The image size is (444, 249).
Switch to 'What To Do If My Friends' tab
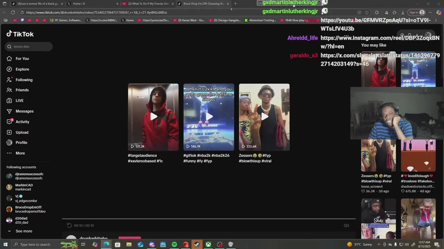148,4
